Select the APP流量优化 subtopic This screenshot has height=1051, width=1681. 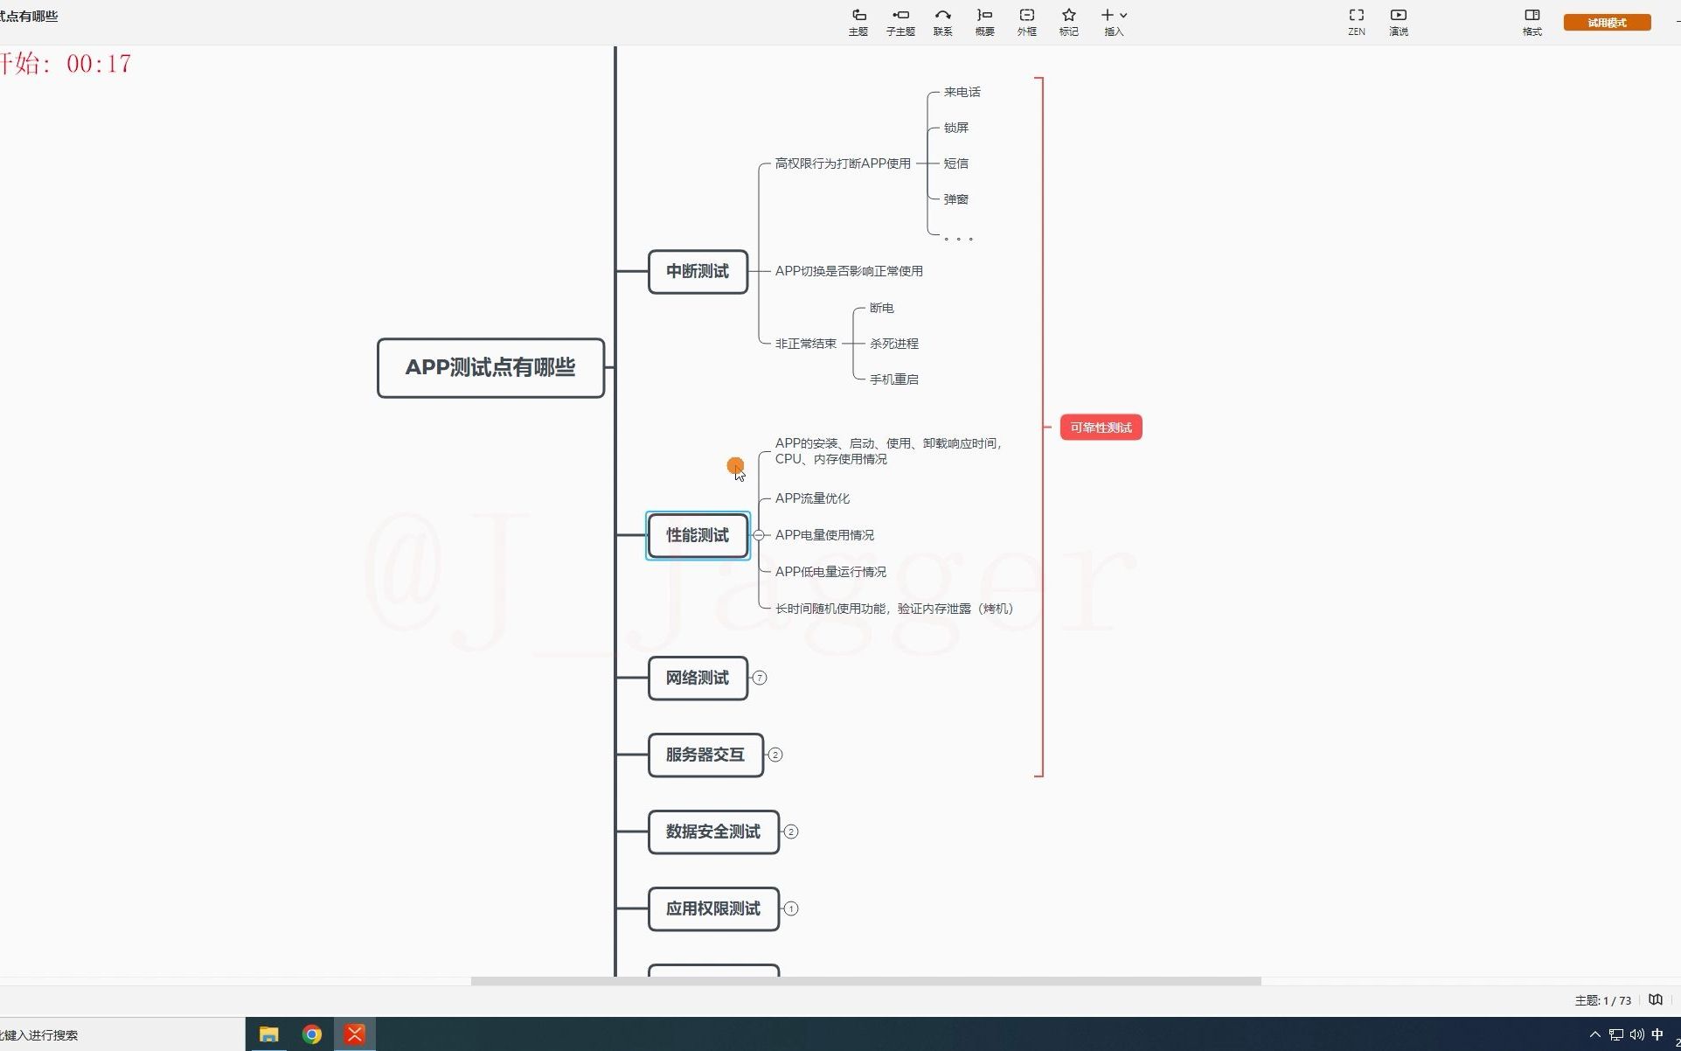(x=812, y=498)
